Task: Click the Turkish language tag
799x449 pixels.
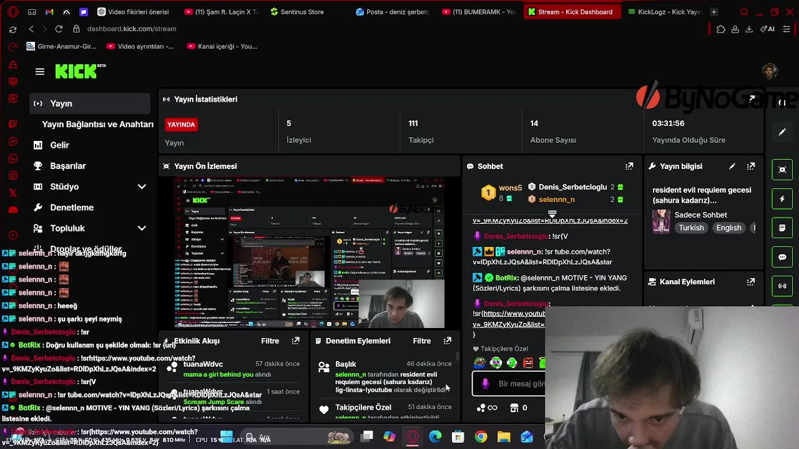Action: [691, 228]
